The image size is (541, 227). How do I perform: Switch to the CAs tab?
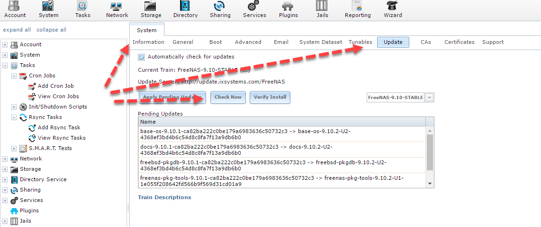click(x=426, y=42)
